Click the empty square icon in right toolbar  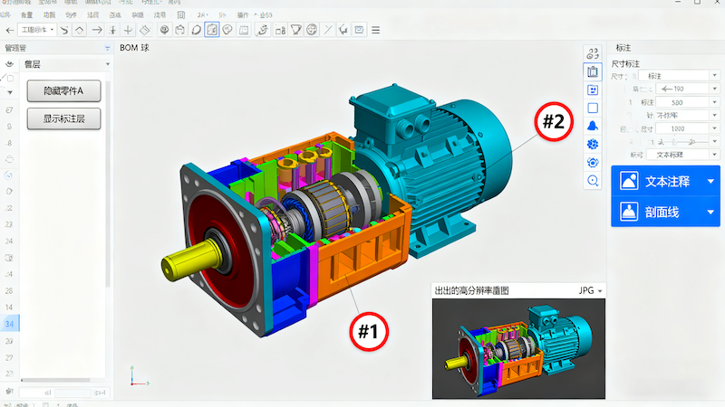(x=593, y=108)
